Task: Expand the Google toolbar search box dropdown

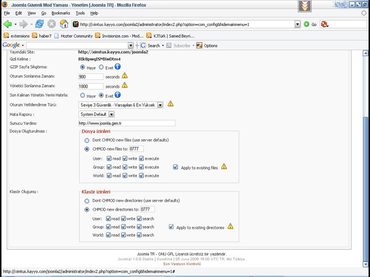Action: (x=131, y=46)
